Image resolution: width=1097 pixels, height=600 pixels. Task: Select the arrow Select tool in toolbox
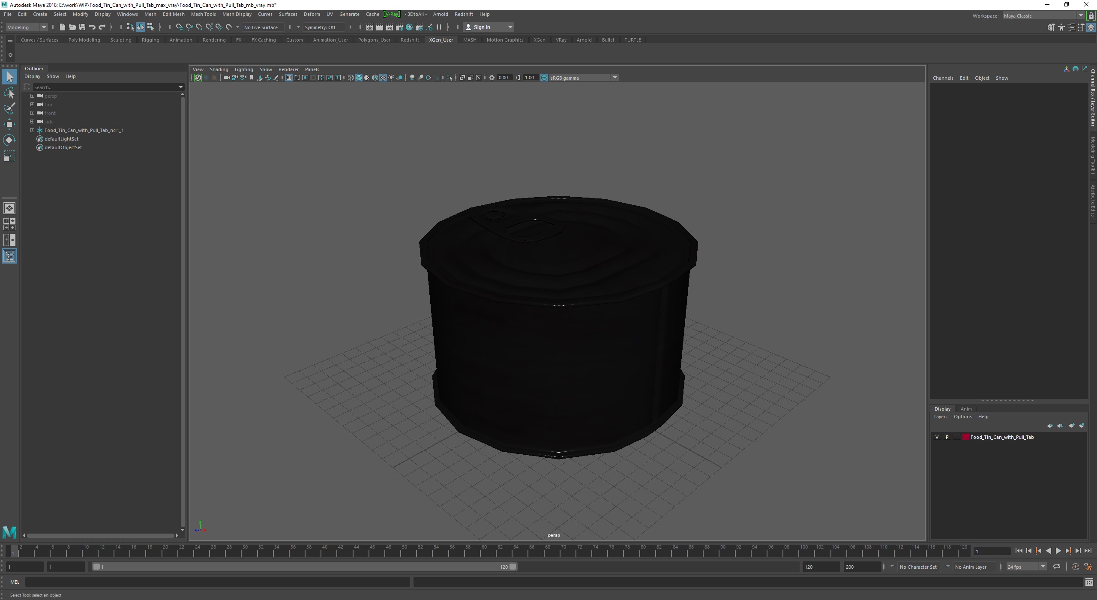pos(9,77)
